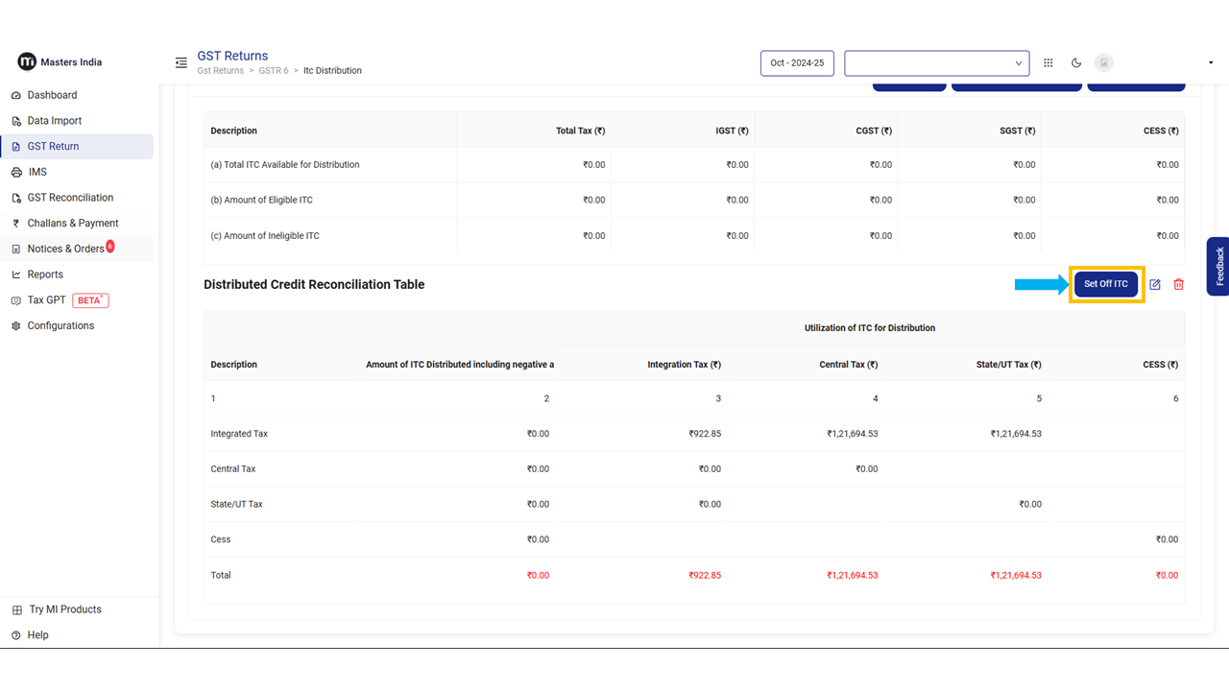Open Tax GPT beta feature
Image resolution: width=1229 pixels, height=691 pixels.
47,300
